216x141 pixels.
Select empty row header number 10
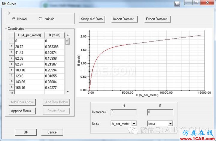[x=12, y=93]
